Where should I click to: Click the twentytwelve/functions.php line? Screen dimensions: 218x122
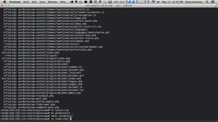coord(48,50)
